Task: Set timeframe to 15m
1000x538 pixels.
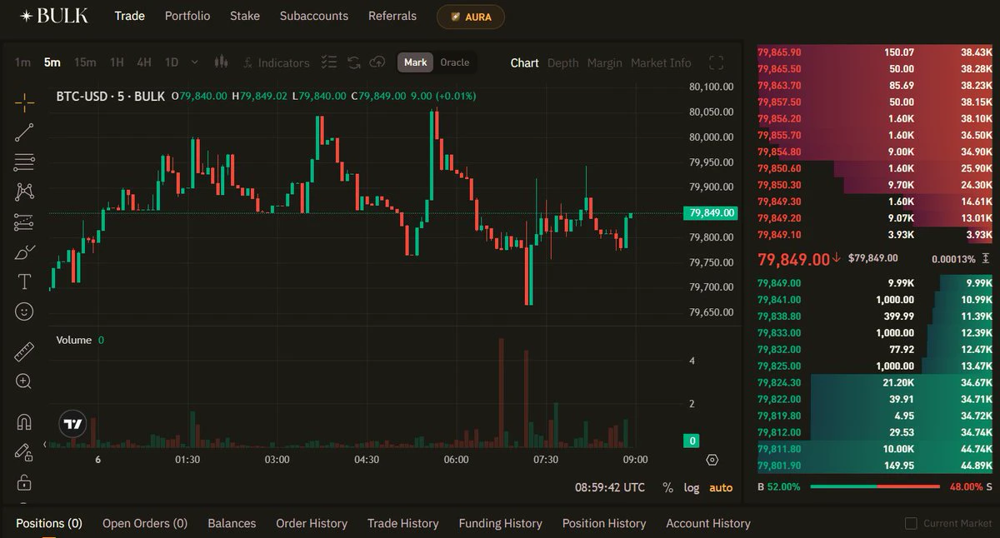Action: point(84,62)
